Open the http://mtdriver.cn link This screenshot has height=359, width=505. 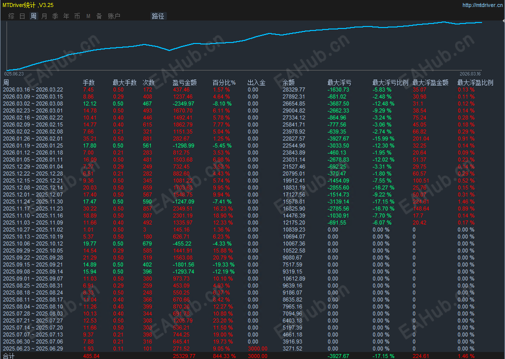tap(482, 5)
